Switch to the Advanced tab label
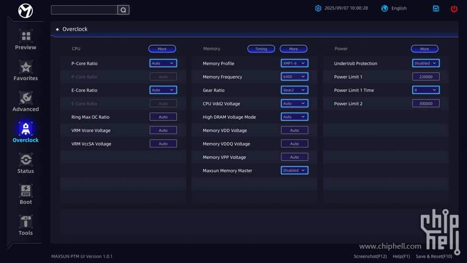Screen dimensions: 467x263 pos(26,109)
